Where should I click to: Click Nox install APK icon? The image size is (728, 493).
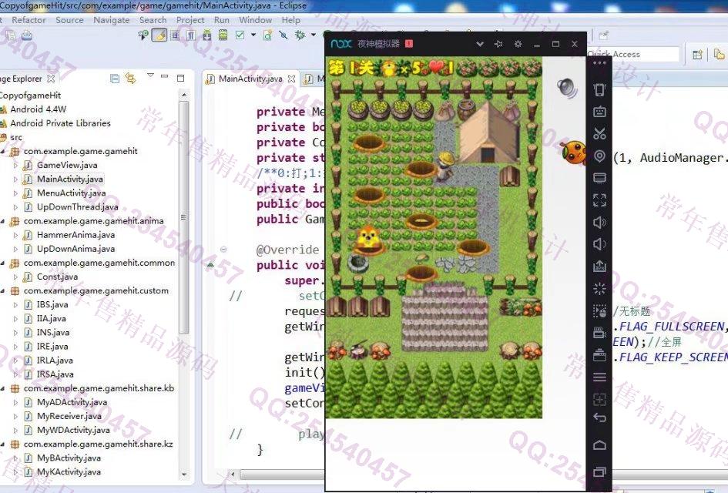click(599, 267)
